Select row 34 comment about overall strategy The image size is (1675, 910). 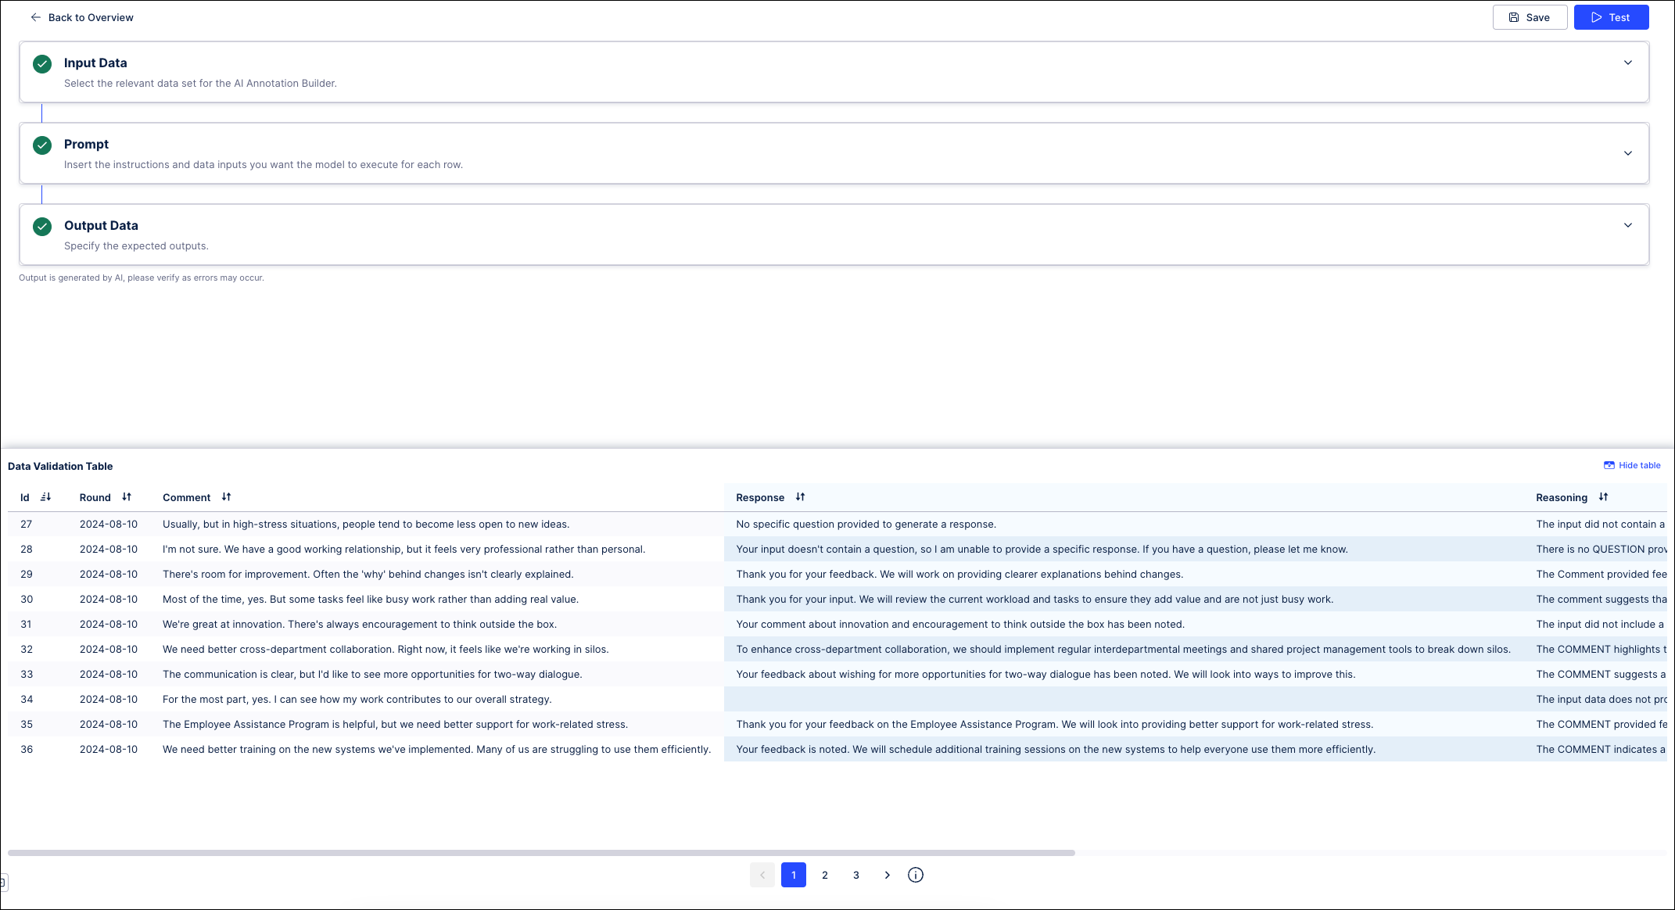(357, 699)
